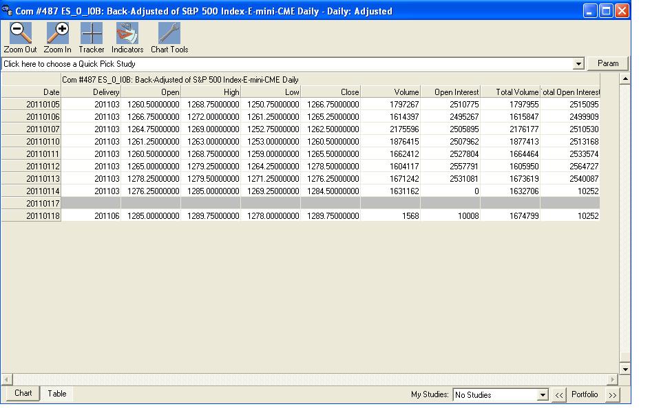Click the vertical scrollbar up arrow
661x413 pixels.
[x=625, y=78]
